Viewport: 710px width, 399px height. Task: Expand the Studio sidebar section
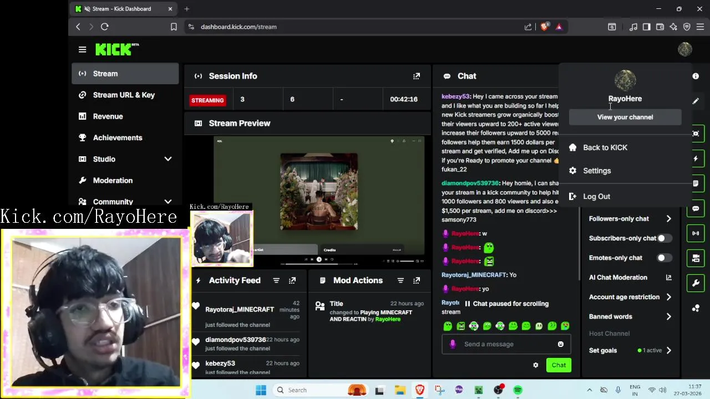(168, 159)
